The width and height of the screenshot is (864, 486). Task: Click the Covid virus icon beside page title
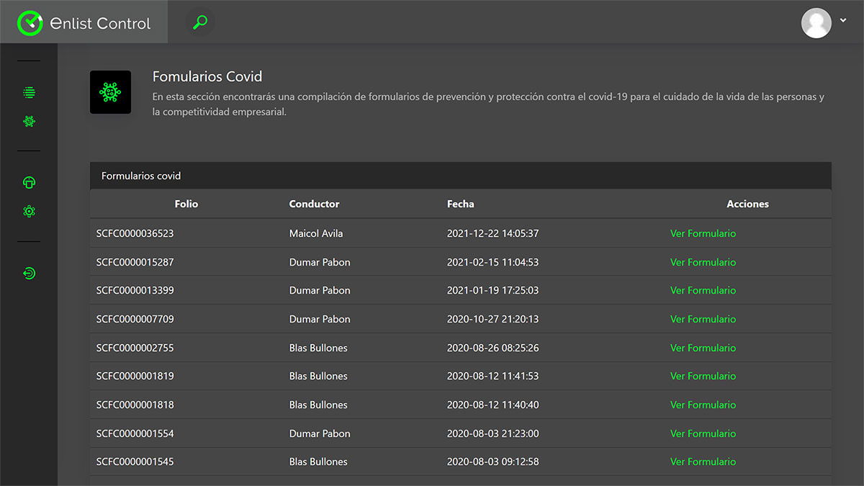110,92
